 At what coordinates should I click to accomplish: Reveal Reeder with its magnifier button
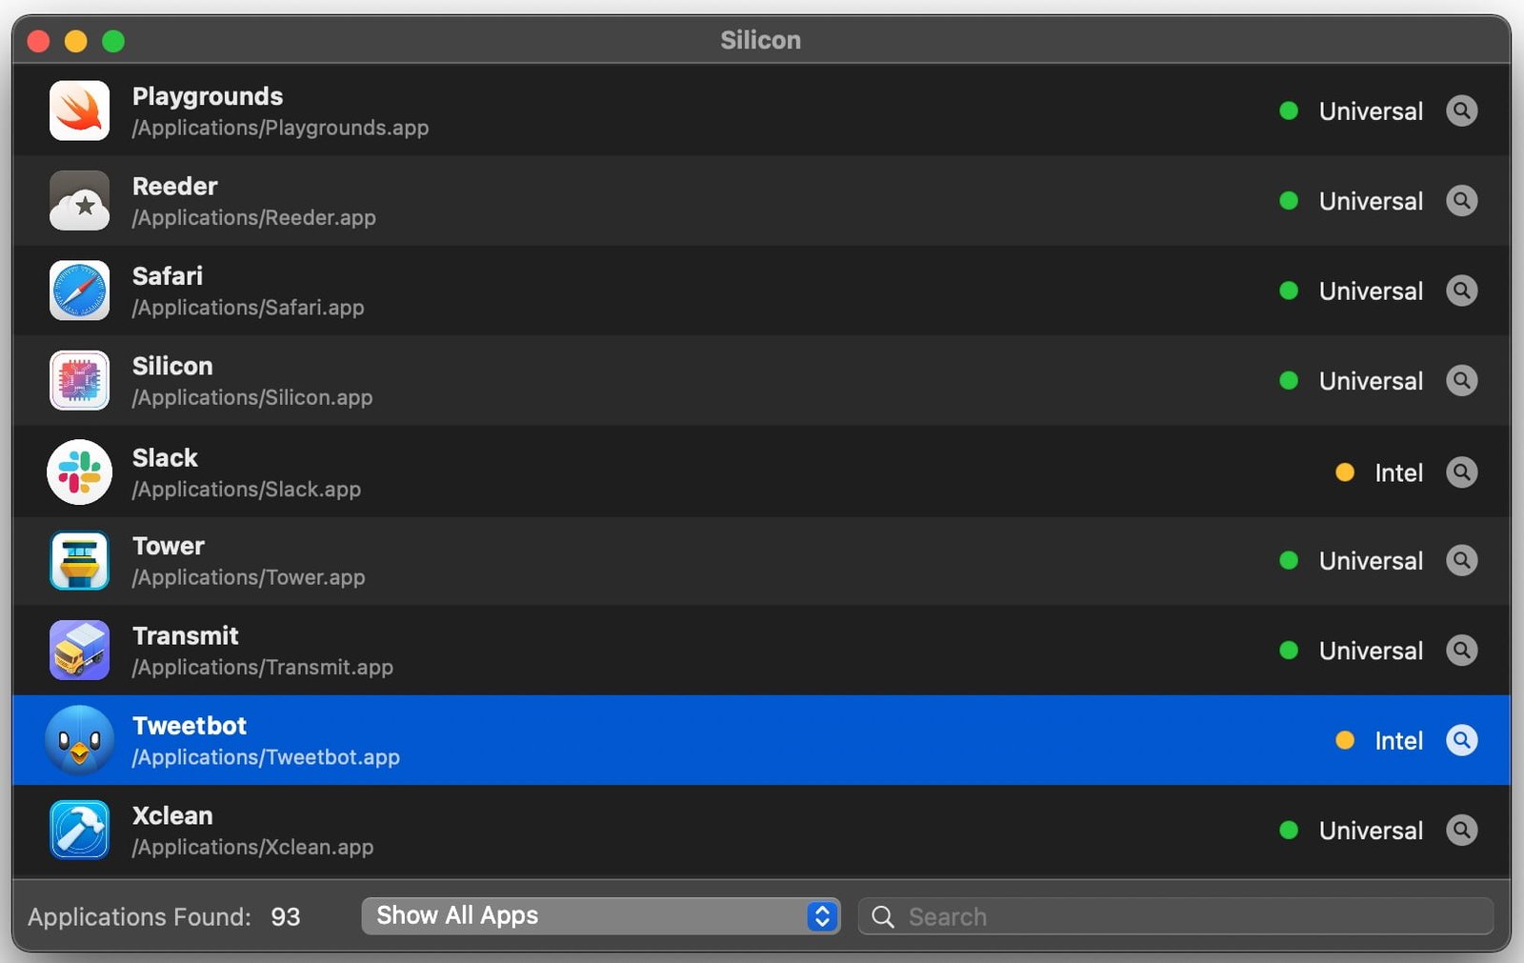click(1462, 201)
